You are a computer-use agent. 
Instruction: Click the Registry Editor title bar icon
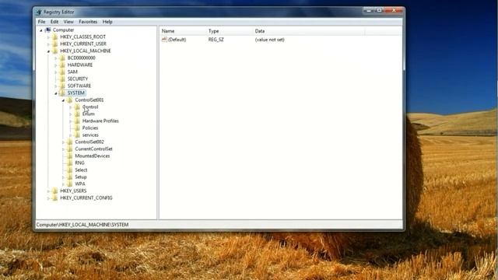[x=39, y=12]
